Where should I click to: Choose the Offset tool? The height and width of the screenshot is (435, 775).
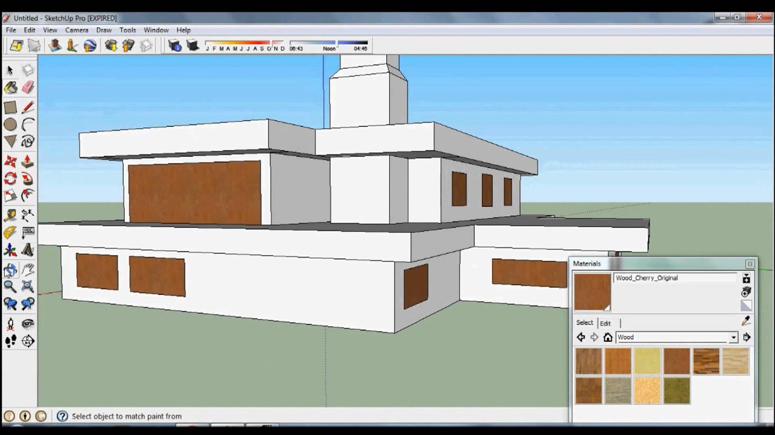click(28, 196)
